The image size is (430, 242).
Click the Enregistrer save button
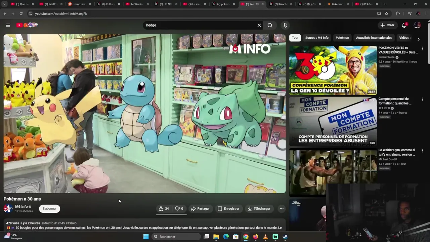point(228,209)
